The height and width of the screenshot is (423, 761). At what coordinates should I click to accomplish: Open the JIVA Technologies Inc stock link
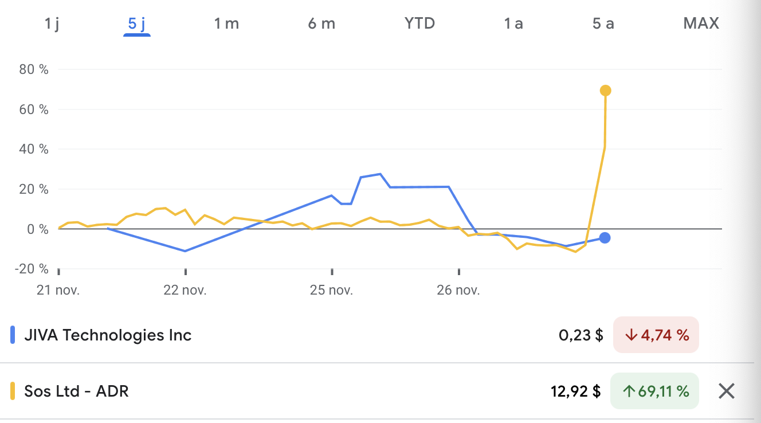point(108,335)
